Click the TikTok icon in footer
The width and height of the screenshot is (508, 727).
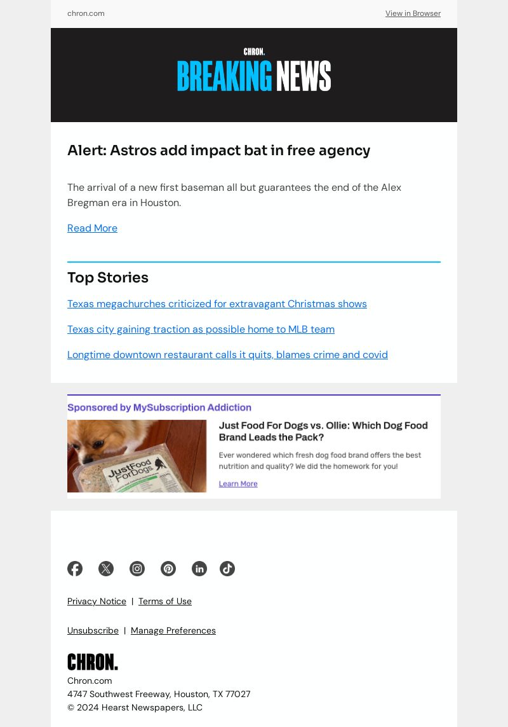coord(227,569)
